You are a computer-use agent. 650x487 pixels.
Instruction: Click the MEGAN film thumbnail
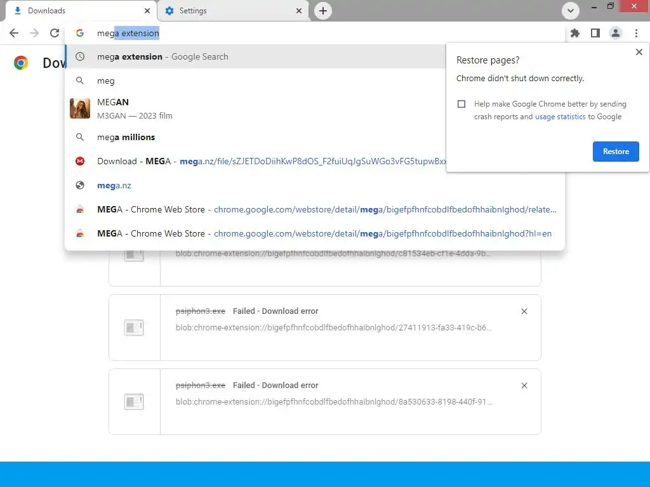tap(80, 108)
